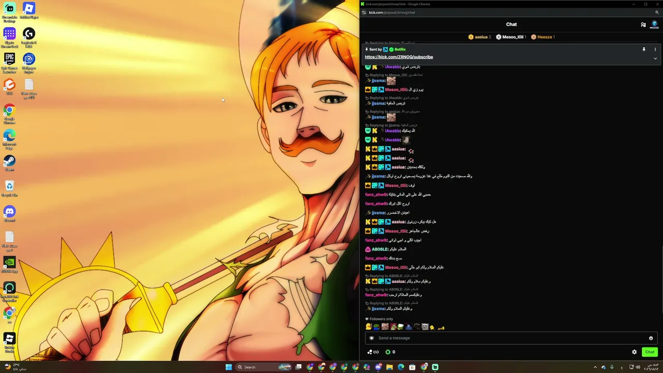Open NVIDIA App desktop shortcut

[x=9, y=265]
